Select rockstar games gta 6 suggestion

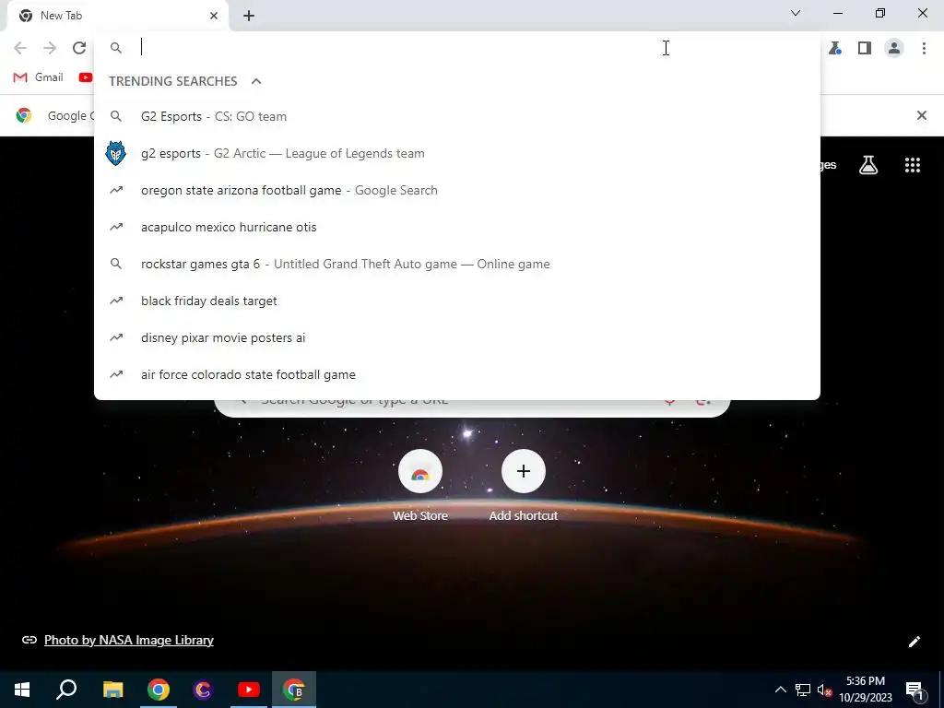coord(457,264)
